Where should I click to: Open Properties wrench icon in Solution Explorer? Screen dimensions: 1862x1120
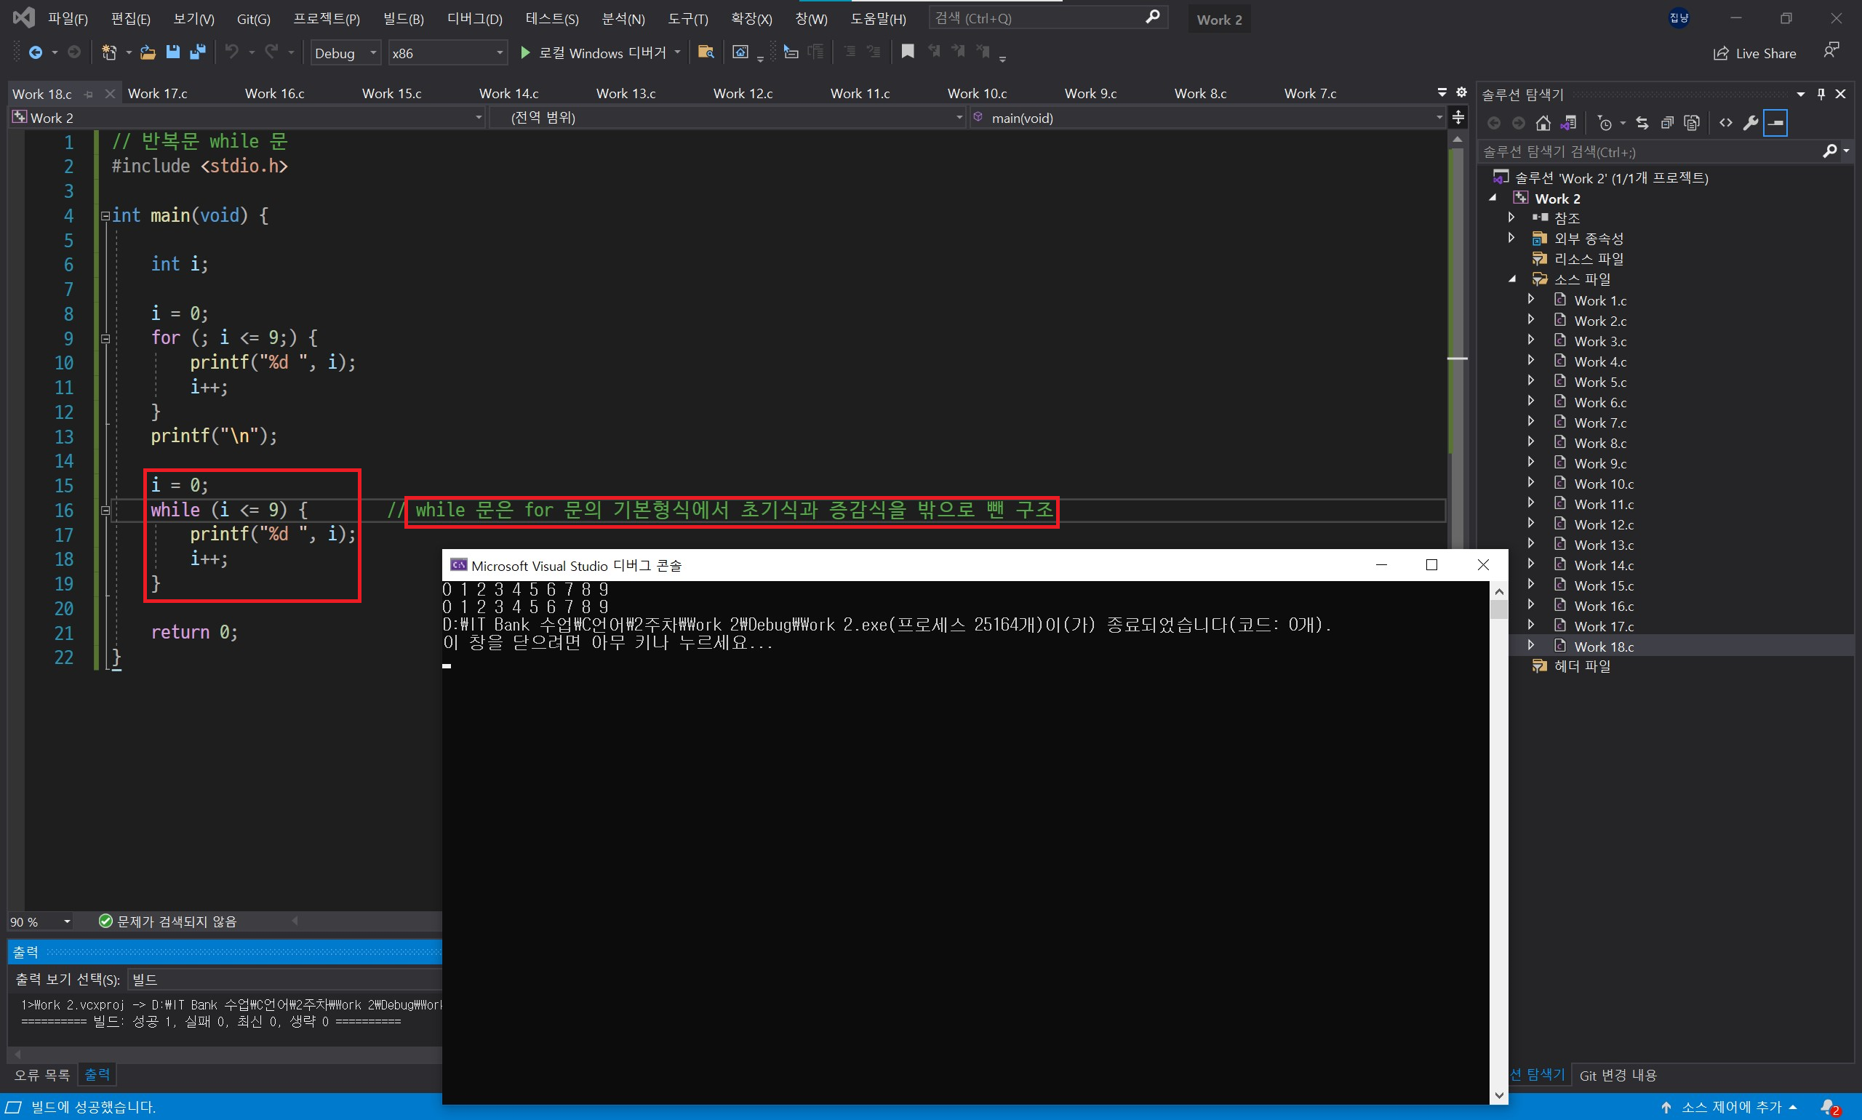coord(1750,123)
